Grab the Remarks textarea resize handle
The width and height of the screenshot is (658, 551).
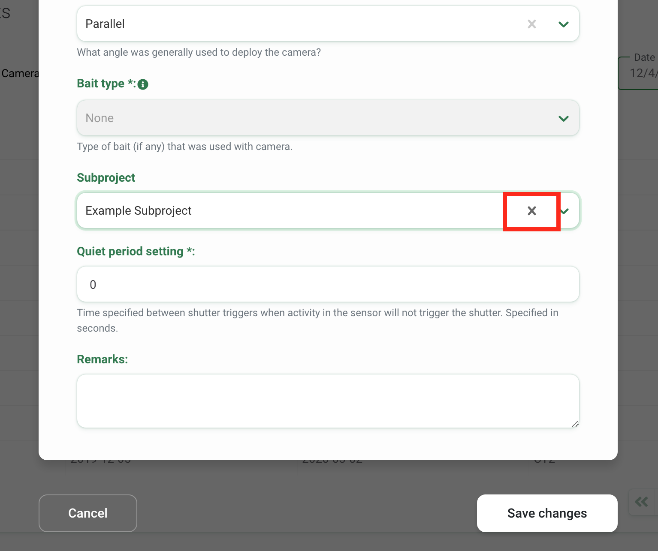(575, 424)
